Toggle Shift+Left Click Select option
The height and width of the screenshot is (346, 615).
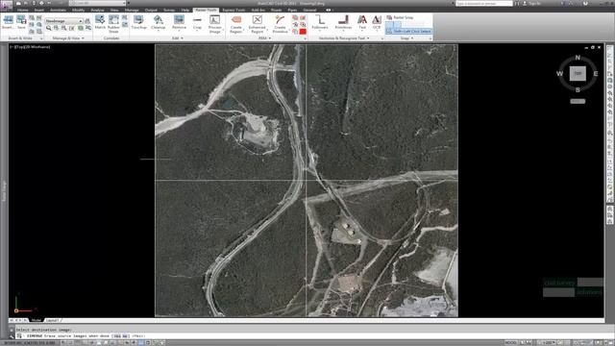click(x=408, y=31)
